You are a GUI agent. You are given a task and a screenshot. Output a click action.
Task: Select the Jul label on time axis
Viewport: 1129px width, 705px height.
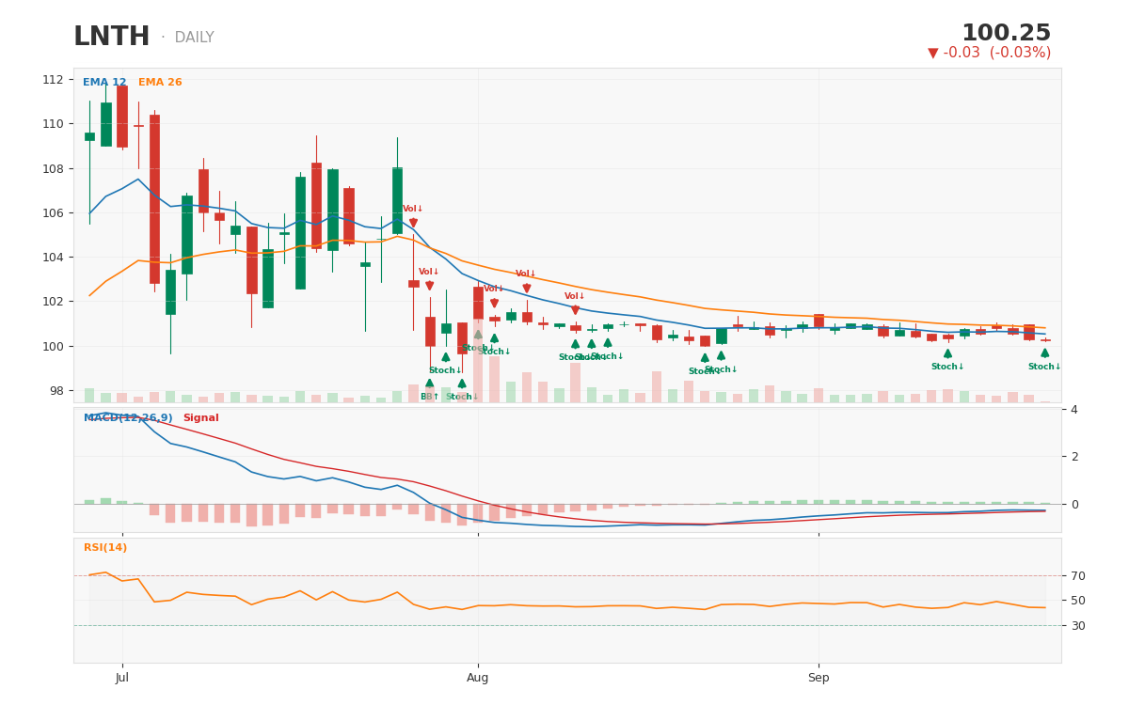[x=121, y=678]
